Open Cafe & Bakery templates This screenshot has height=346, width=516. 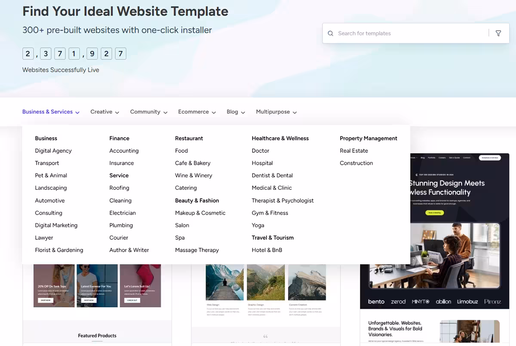pyautogui.click(x=193, y=163)
